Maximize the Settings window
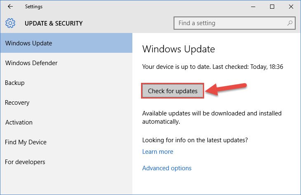This screenshot has width=301, height=195. 272,7
